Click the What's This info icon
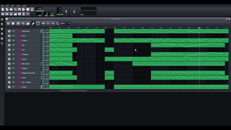This screenshot has height=130, width=231. coord(28,9)
